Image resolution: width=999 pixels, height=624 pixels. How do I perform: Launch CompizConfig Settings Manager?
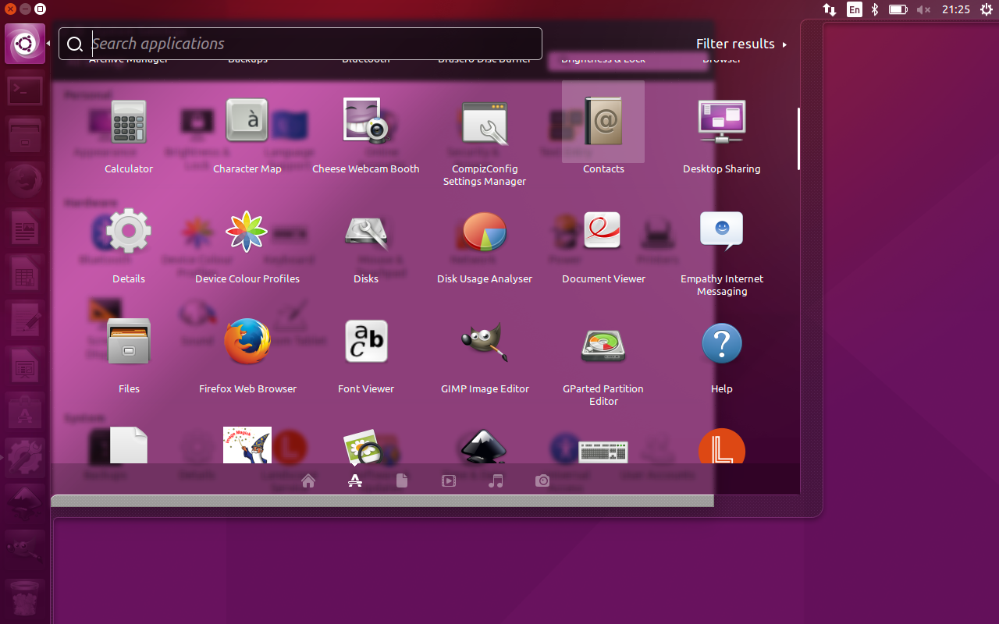tap(485, 123)
